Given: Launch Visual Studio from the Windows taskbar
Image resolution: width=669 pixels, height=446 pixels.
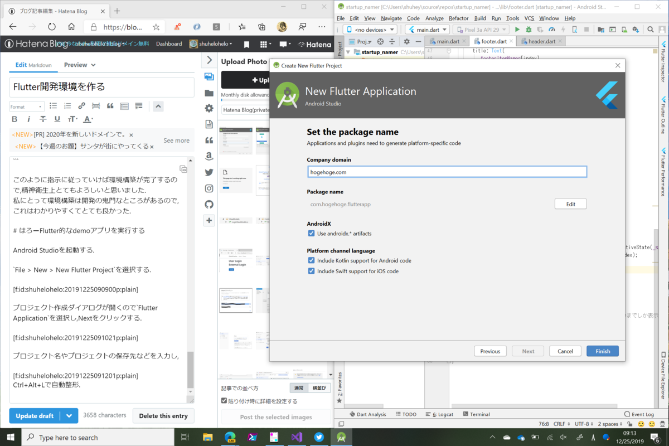Looking at the screenshot, I should 296,437.
